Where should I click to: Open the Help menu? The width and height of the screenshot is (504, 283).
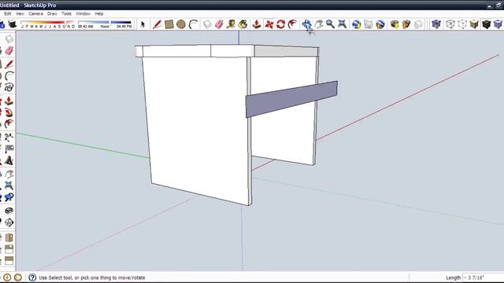[99, 14]
